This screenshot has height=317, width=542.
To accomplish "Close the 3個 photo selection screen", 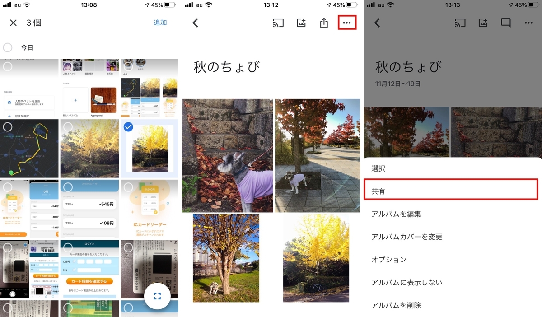I will click(x=13, y=23).
